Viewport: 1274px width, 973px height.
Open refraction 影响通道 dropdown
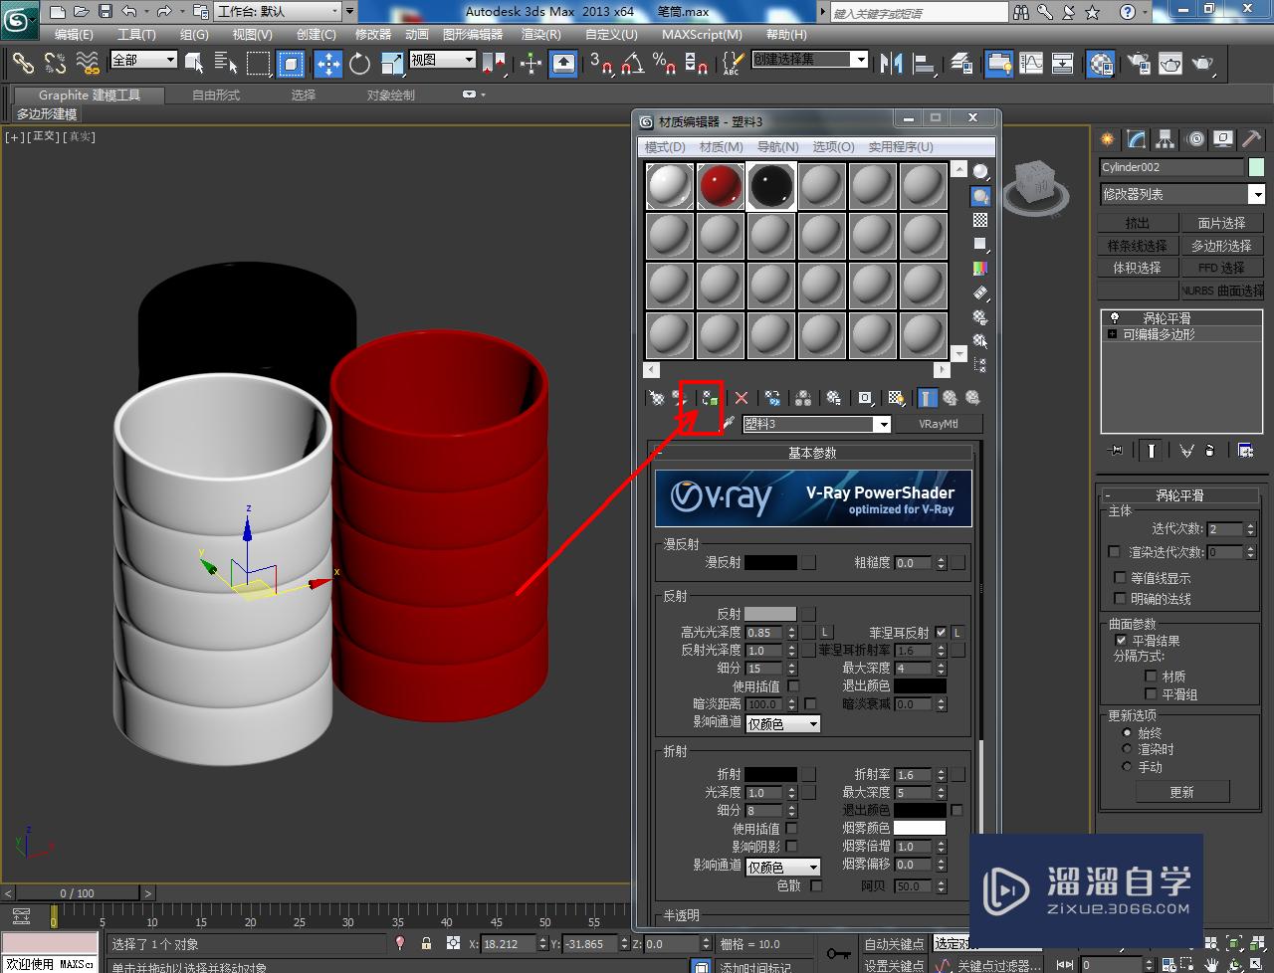782,867
